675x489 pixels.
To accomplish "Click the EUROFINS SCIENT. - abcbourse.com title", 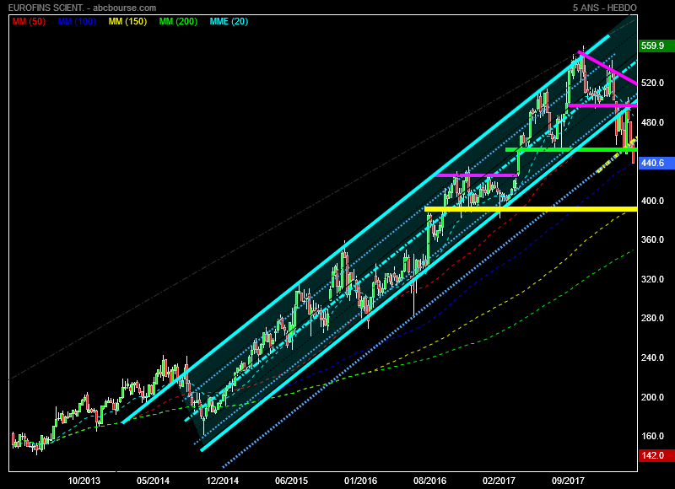I will 82,8.
